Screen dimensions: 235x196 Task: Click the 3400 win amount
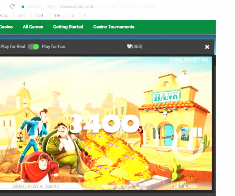[105, 124]
